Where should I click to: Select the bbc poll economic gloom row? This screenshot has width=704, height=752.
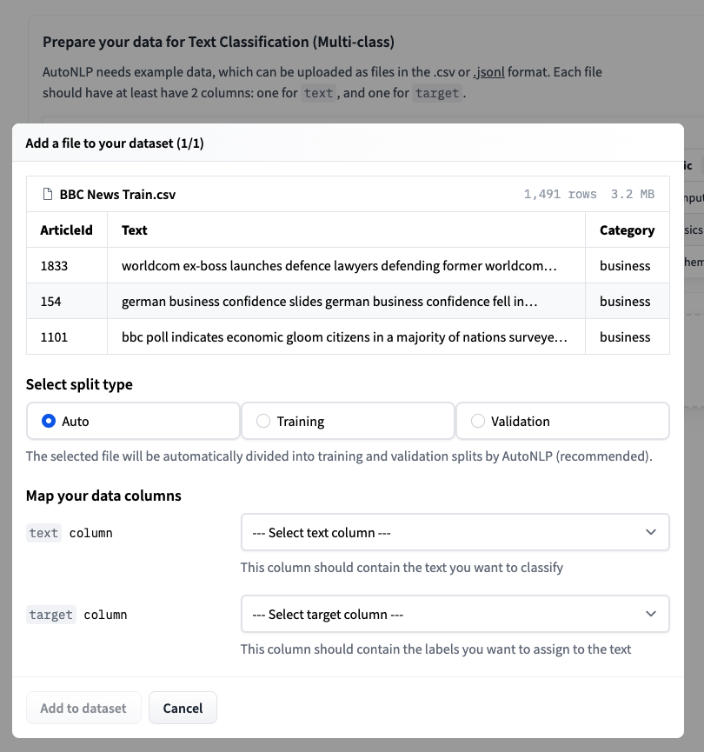[x=345, y=337]
